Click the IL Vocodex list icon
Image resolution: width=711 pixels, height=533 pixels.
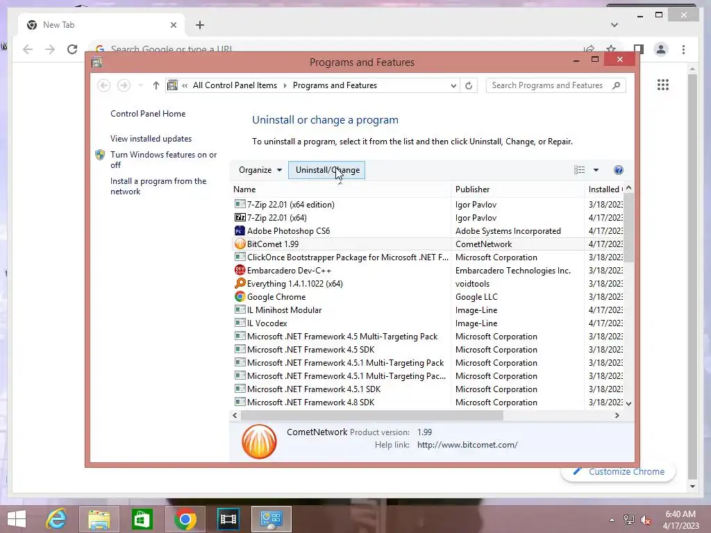[x=240, y=323]
